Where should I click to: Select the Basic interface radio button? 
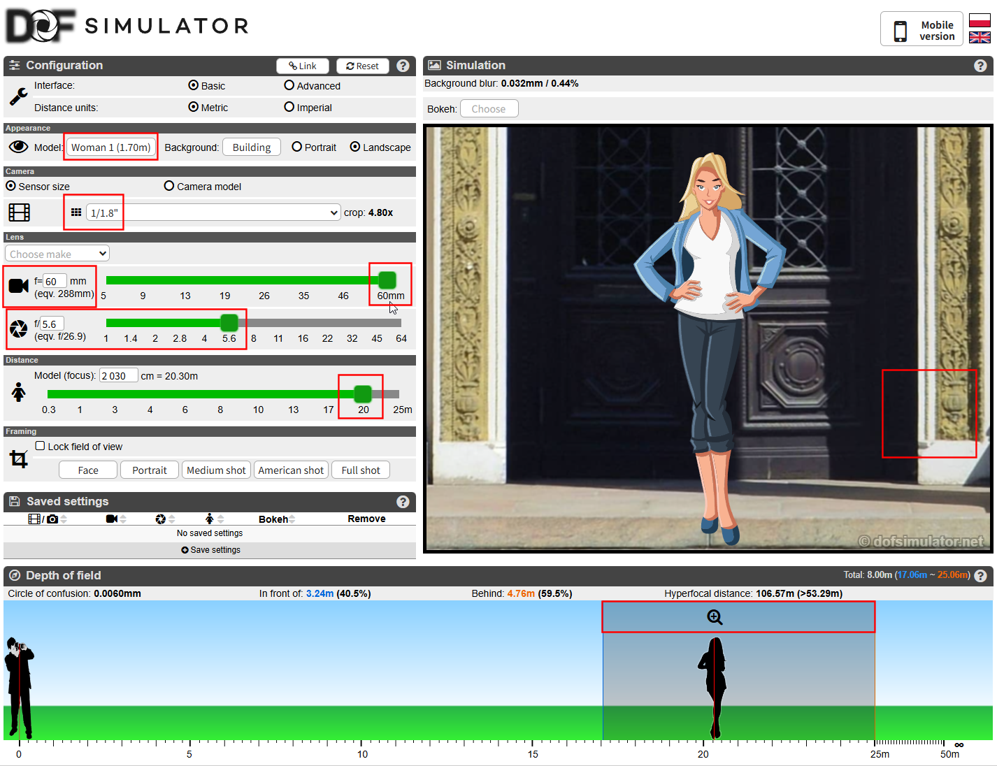pyautogui.click(x=194, y=85)
